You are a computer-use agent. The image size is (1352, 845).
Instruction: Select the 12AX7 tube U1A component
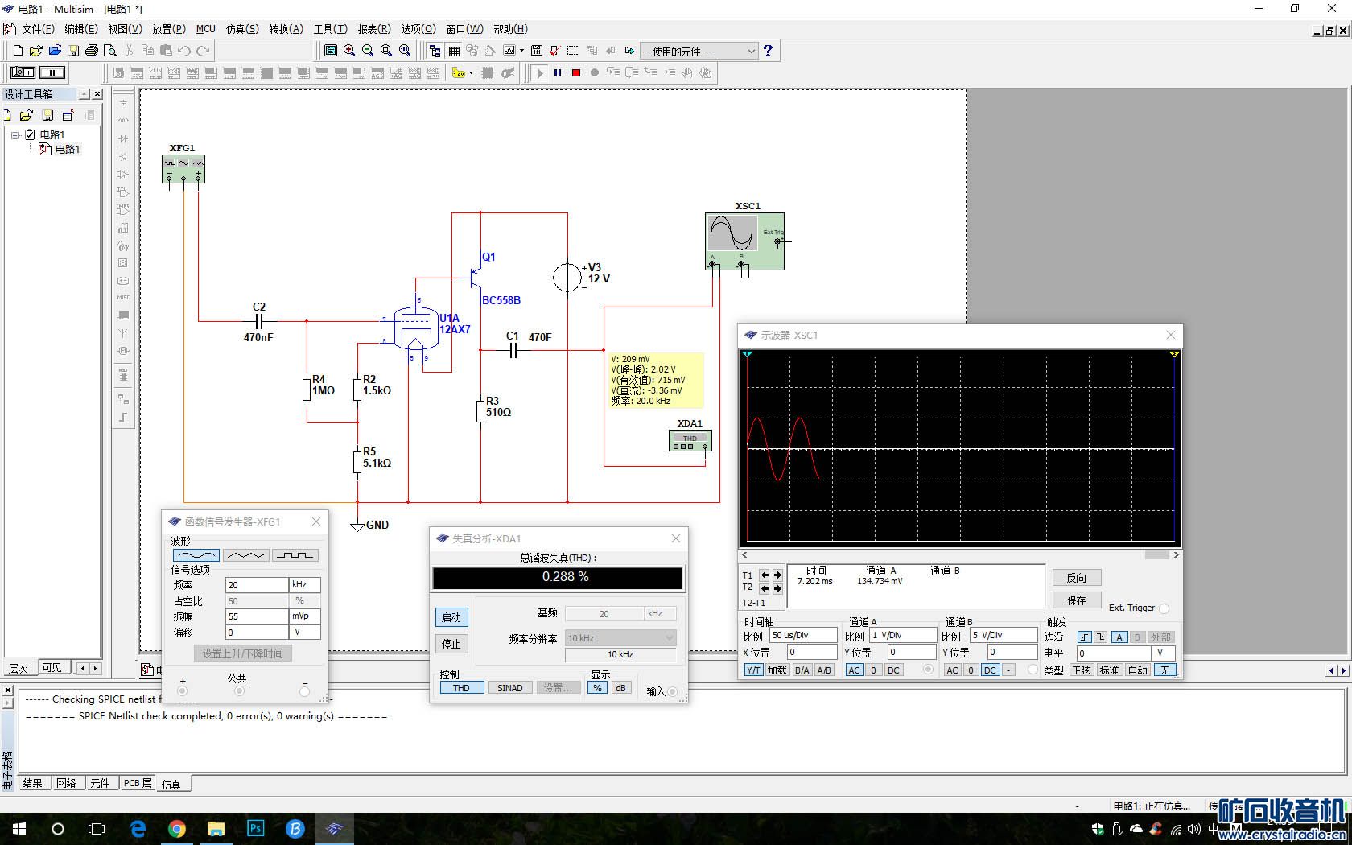tap(416, 328)
